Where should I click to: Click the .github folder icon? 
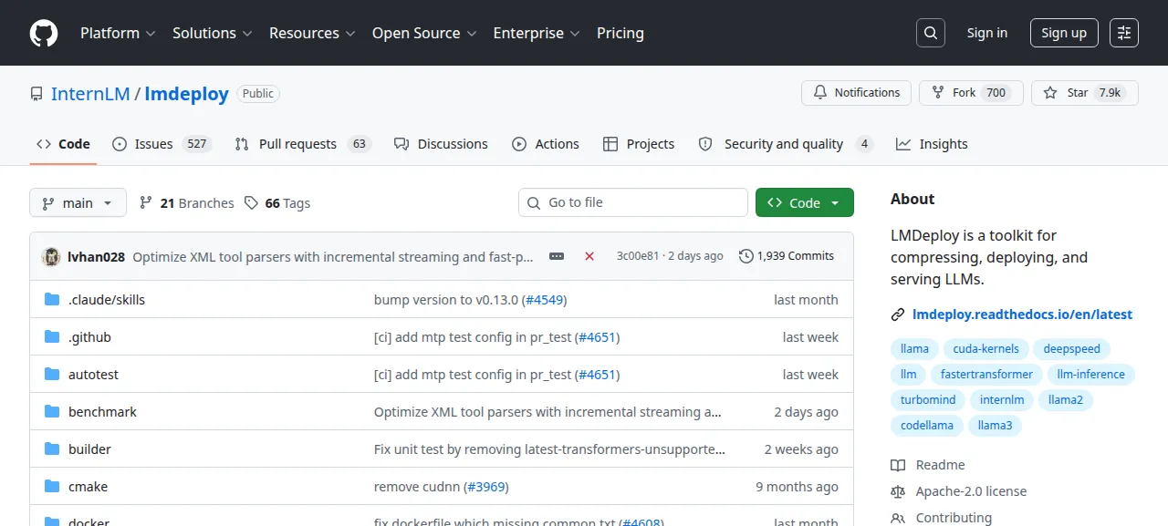[x=52, y=337]
